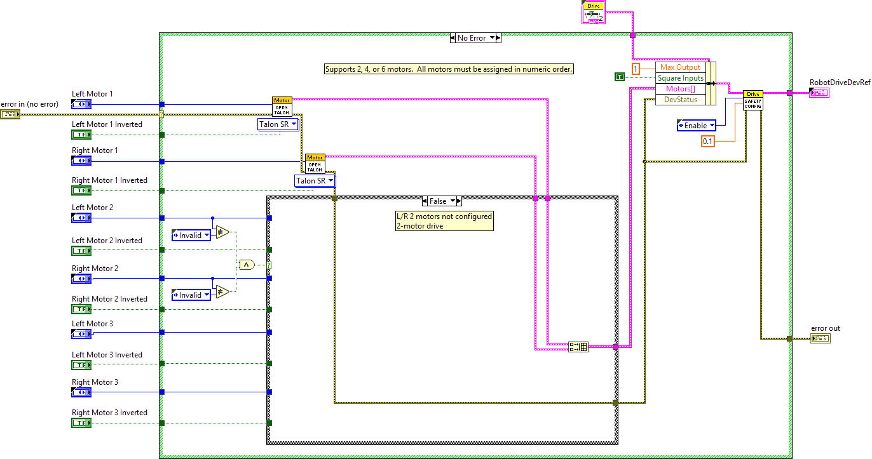Viewport: 872px width, 459px height.
Task: Toggle the green True constant near Square Inputs
Action: [x=620, y=76]
